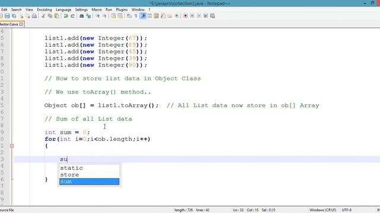Close the collection3.java tab
The image size is (380, 213).
pyautogui.click(x=21, y=24)
